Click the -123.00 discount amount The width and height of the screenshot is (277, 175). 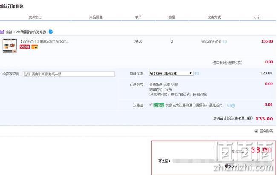(265, 73)
